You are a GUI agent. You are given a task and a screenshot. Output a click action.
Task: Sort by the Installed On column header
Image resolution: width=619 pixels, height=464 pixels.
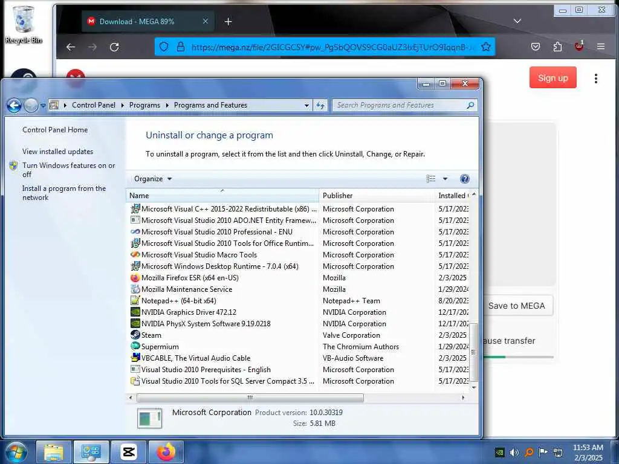[452, 195]
